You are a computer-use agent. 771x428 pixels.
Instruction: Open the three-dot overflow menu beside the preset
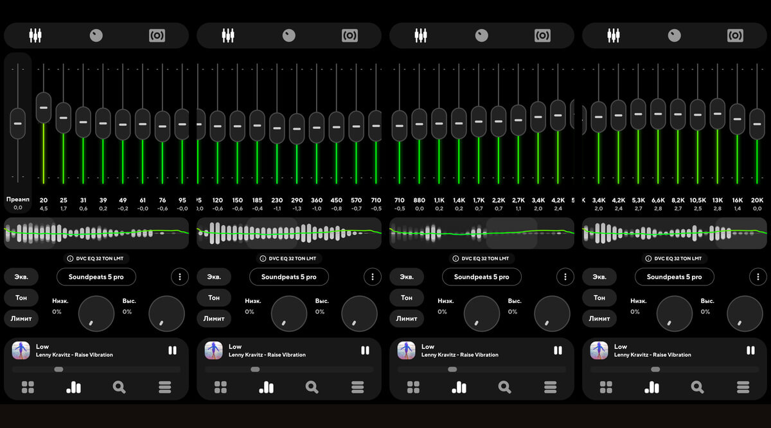coord(180,277)
